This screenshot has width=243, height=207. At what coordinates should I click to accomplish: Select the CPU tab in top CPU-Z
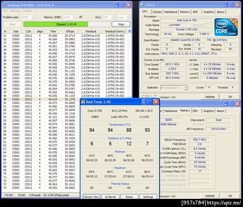click(145, 12)
